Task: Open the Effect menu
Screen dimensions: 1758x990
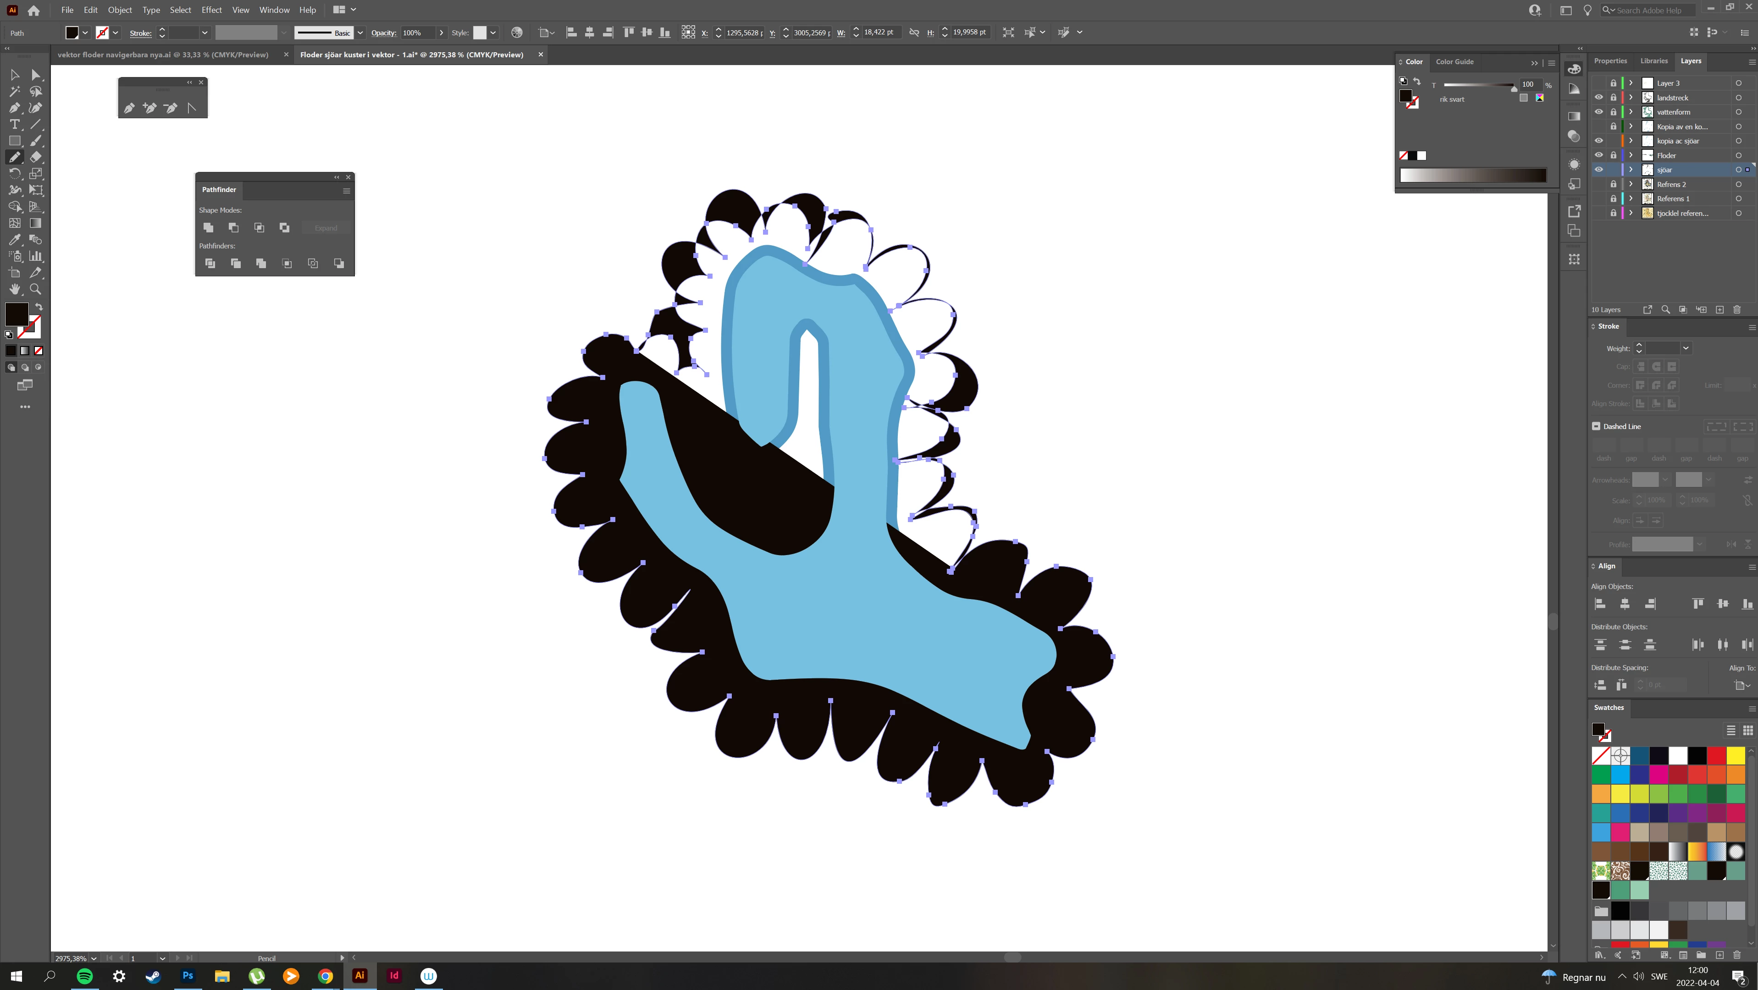Action: coord(211,10)
